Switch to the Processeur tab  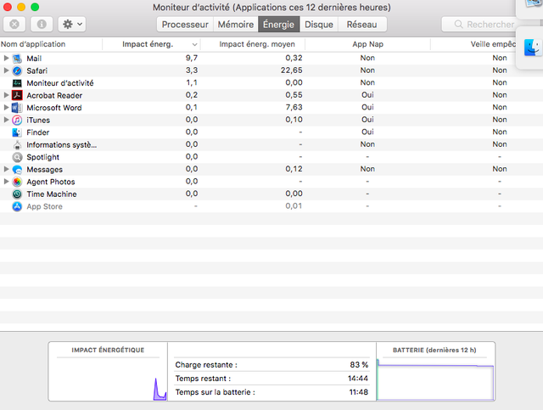click(185, 25)
